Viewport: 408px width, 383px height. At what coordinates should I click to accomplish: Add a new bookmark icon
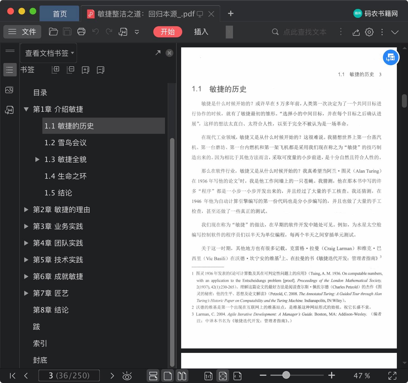point(85,70)
